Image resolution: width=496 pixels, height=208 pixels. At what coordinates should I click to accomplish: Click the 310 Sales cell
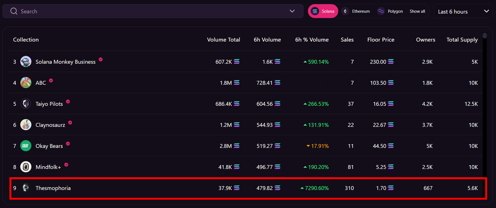349,188
